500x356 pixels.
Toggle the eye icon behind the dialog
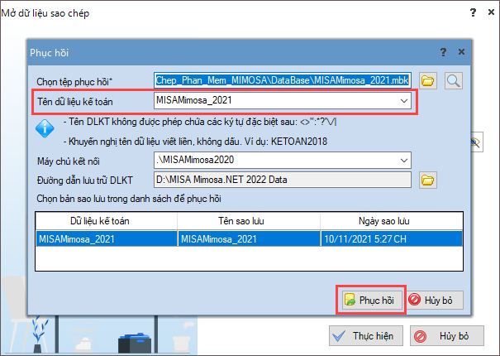477,142
